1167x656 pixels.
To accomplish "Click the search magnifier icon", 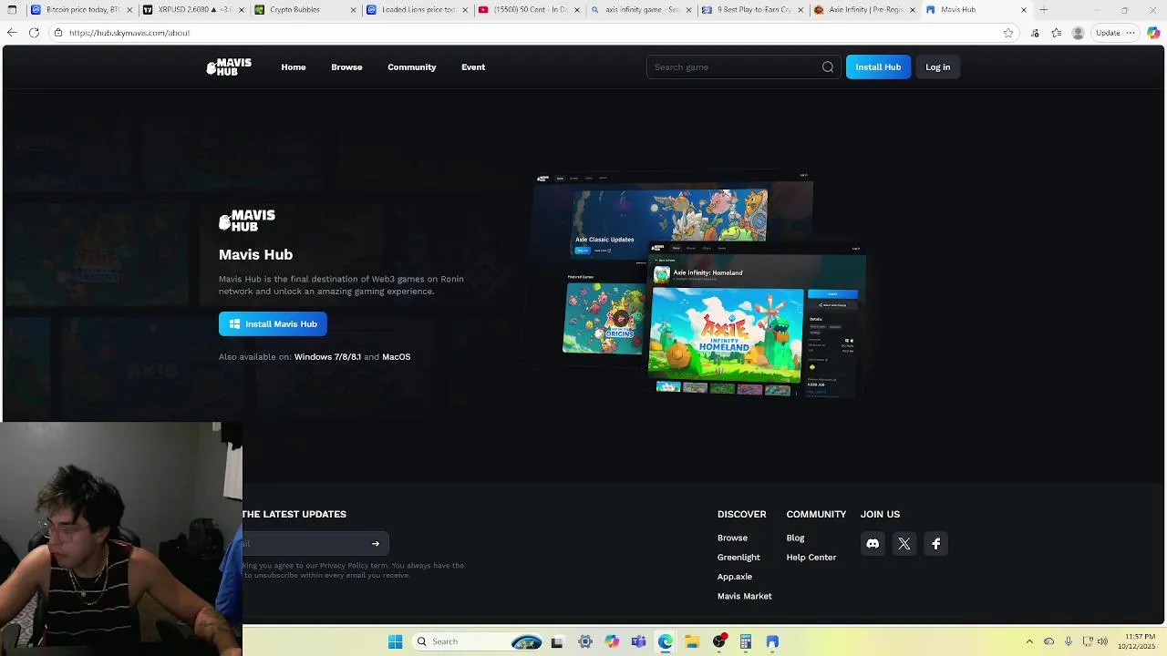I will click(828, 67).
